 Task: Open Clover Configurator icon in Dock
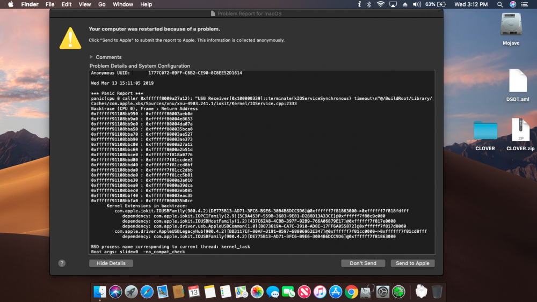point(398,292)
